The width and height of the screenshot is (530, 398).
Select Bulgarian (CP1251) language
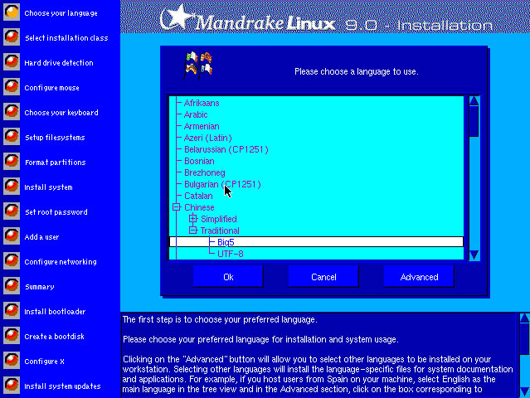click(222, 184)
